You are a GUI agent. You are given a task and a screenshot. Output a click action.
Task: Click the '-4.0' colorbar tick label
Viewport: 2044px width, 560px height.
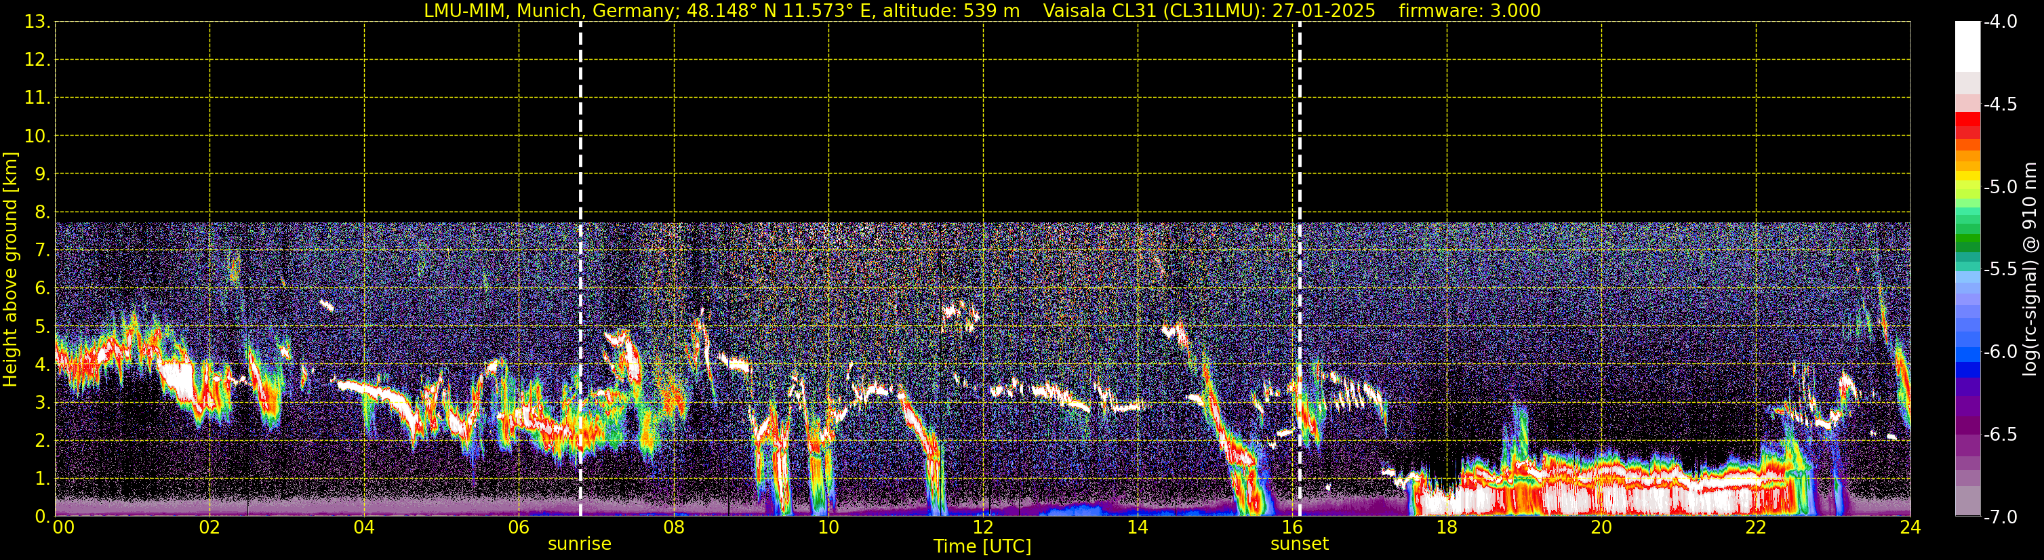[x=1999, y=22]
